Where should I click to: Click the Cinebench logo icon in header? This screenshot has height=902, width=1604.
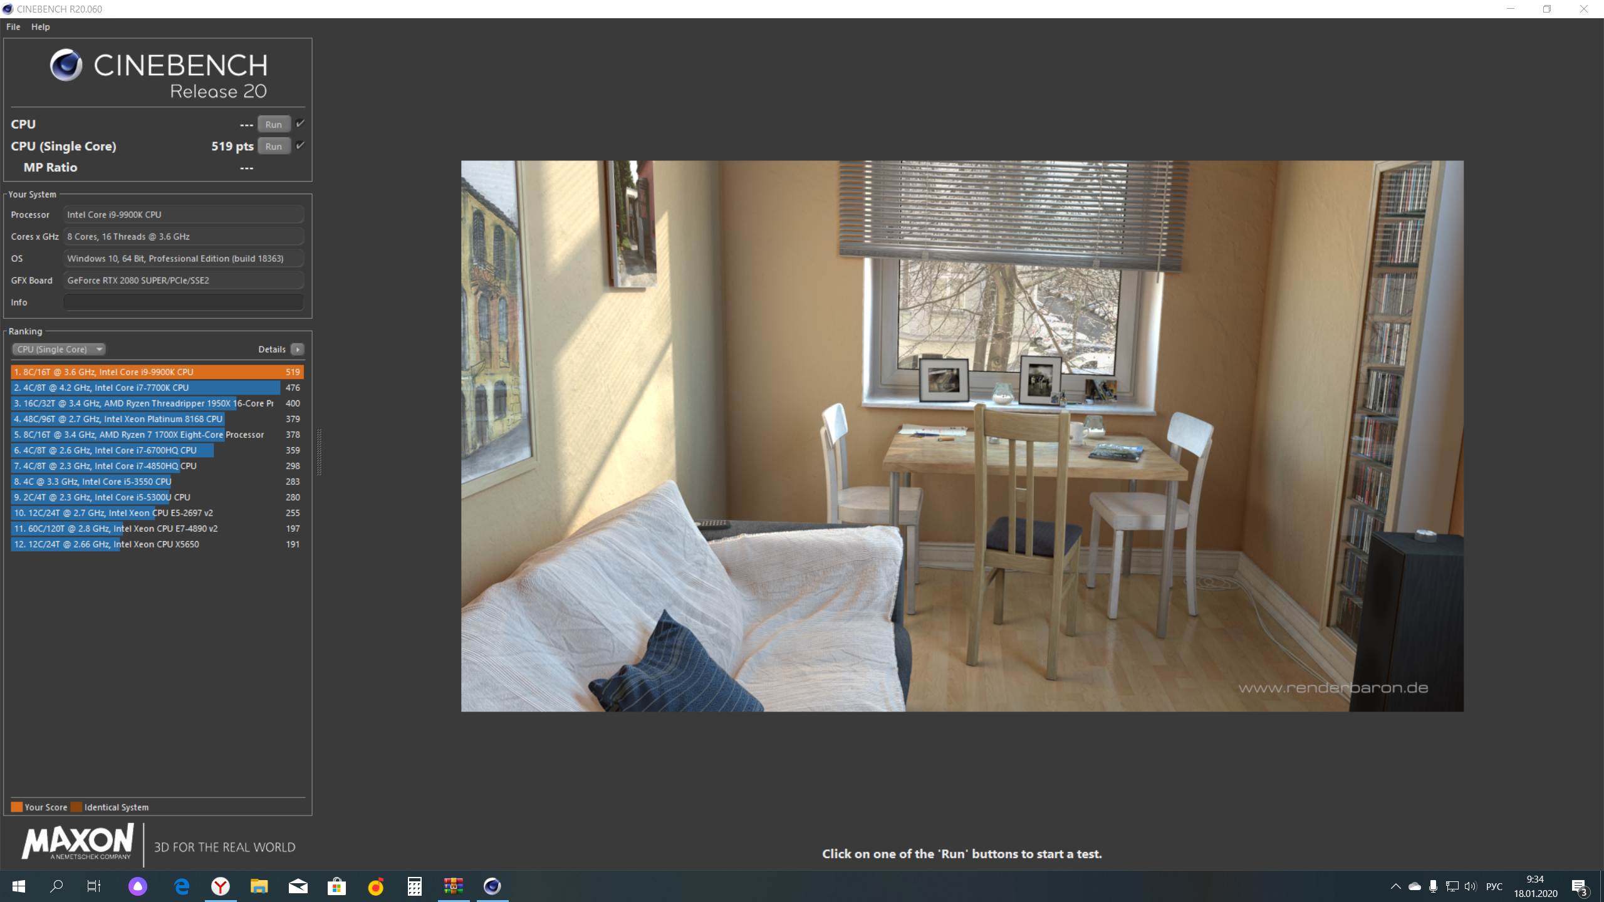point(66,65)
